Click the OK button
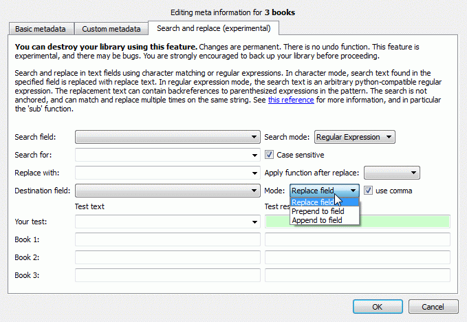The height and width of the screenshot is (322, 467). (377, 307)
